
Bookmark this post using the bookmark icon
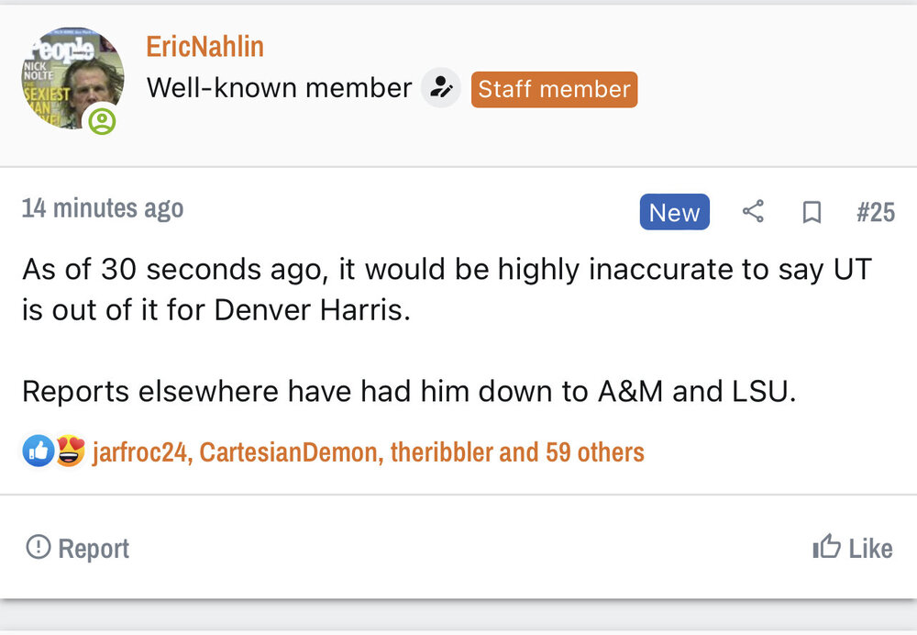(811, 212)
